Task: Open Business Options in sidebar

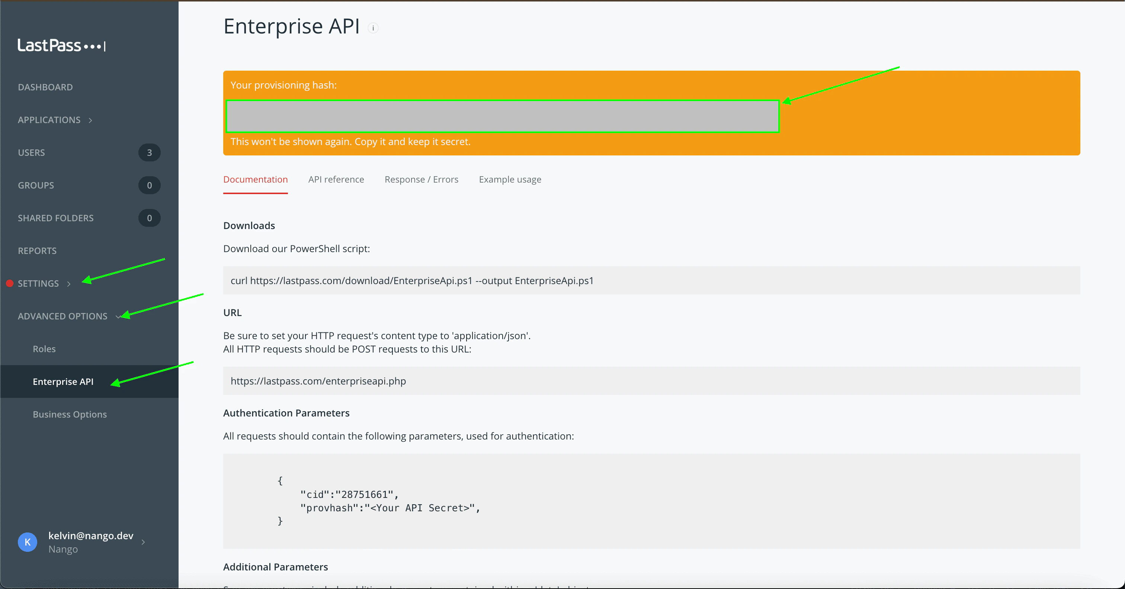Action: click(70, 414)
